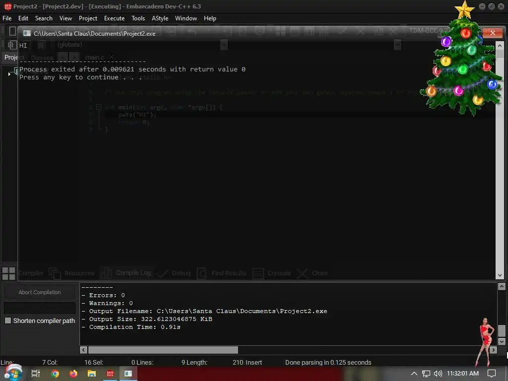Open the Compiler tab grid icon
The image size is (508, 381).
[9, 273]
